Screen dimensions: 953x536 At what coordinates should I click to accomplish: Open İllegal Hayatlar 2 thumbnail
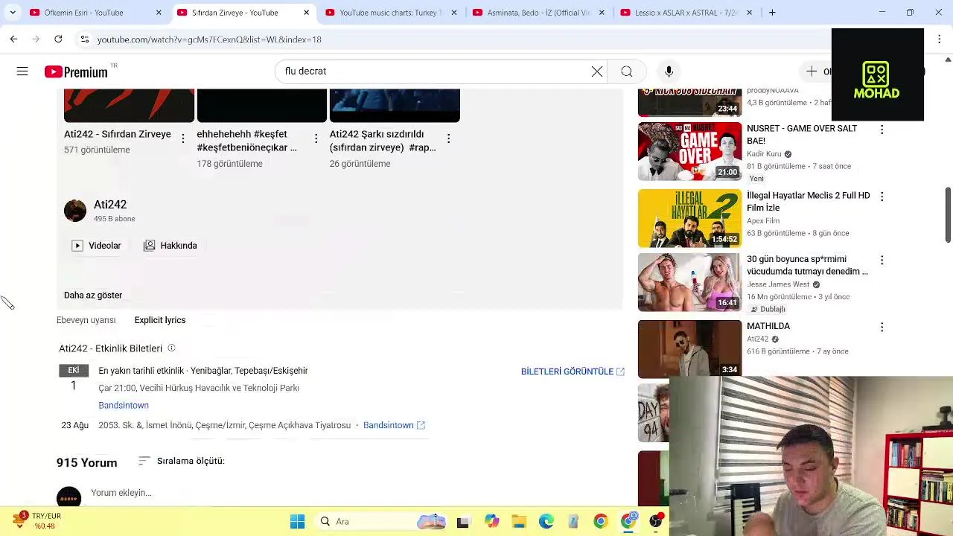(x=689, y=218)
